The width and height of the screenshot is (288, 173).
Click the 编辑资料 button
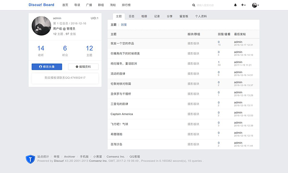tap(83, 67)
